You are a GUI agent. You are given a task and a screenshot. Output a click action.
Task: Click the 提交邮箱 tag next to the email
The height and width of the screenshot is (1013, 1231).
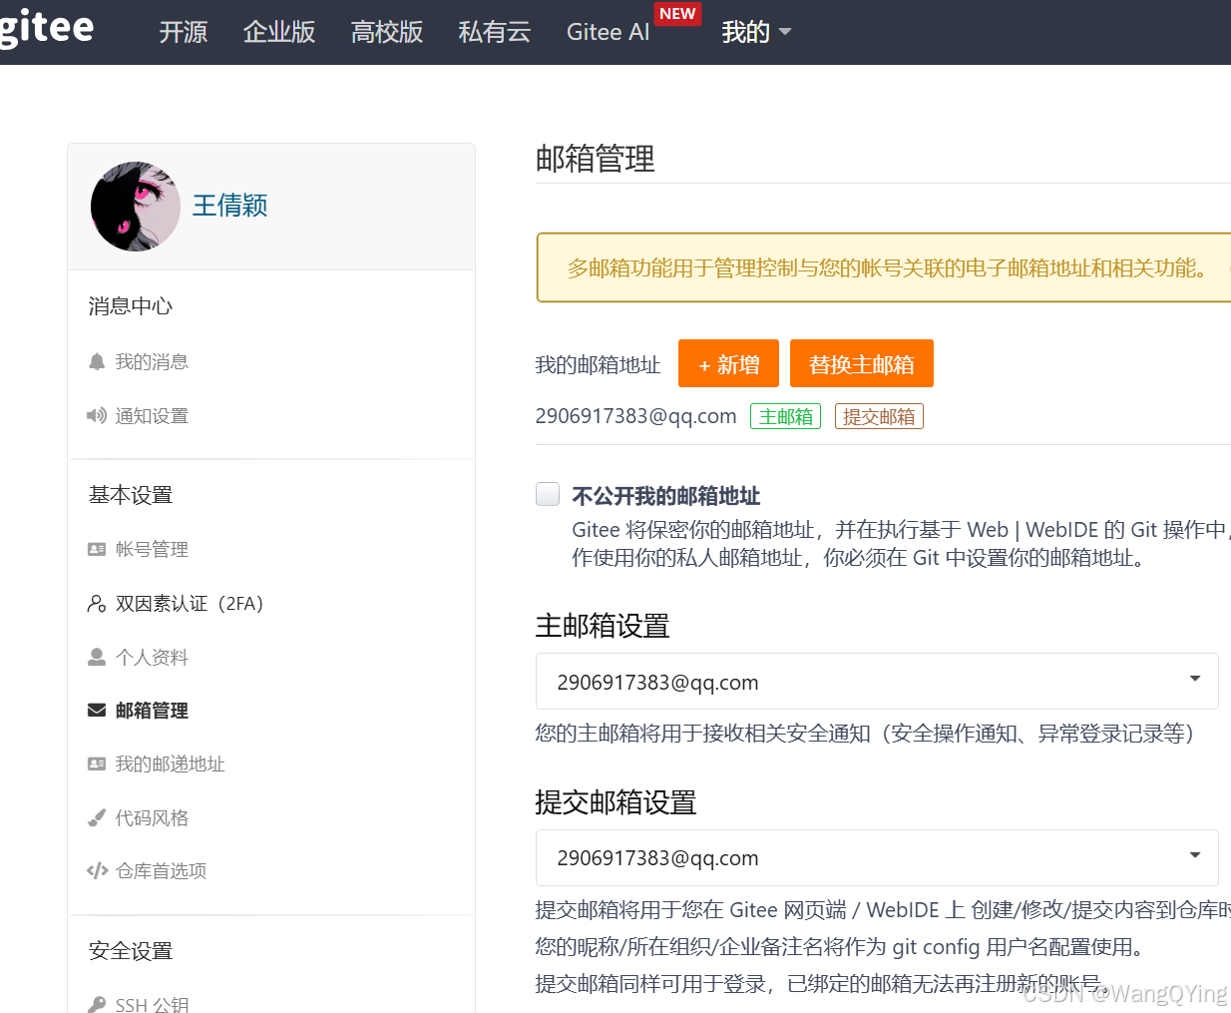click(879, 416)
